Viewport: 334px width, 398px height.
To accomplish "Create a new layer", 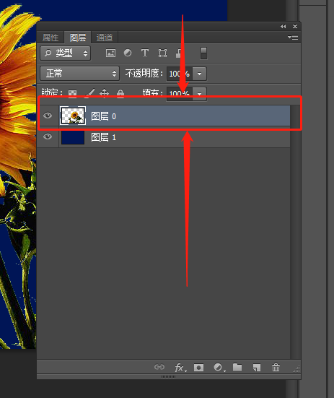I will [x=257, y=367].
